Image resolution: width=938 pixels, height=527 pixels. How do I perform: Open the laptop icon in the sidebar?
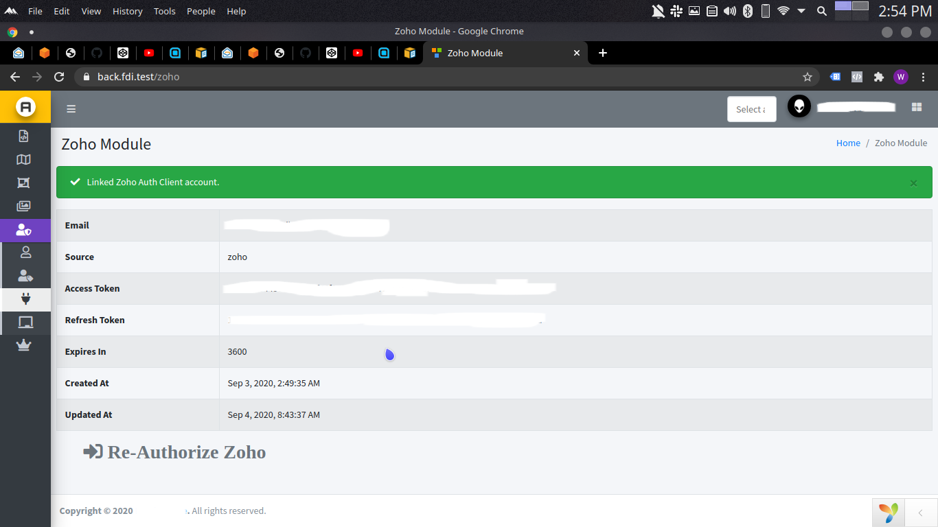point(26,322)
